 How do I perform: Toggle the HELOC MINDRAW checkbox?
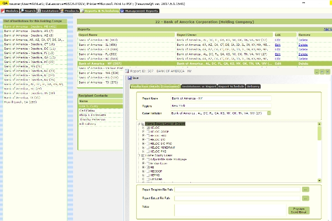[x=148, y=148]
